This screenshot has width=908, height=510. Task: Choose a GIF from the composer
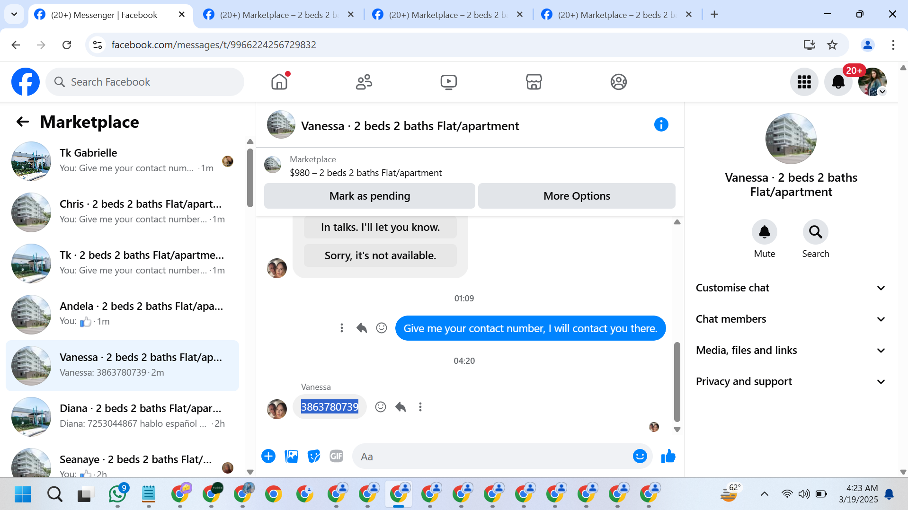(337, 456)
